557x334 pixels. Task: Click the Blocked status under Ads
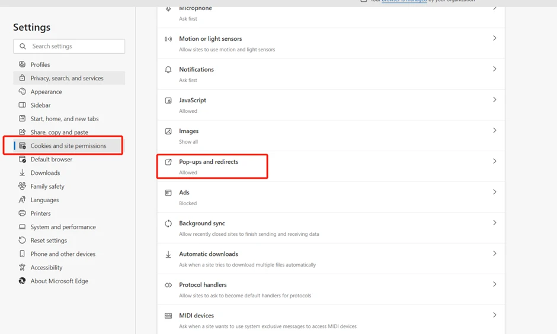pyautogui.click(x=188, y=203)
